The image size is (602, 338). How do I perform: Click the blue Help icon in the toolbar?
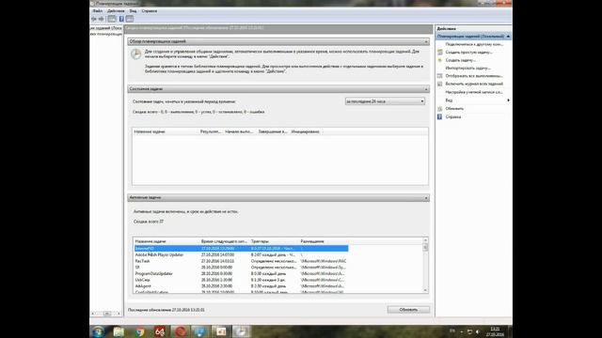[121, 19]
